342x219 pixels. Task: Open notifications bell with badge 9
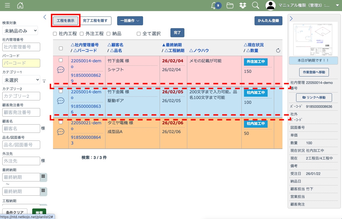[x=214, y=5]
